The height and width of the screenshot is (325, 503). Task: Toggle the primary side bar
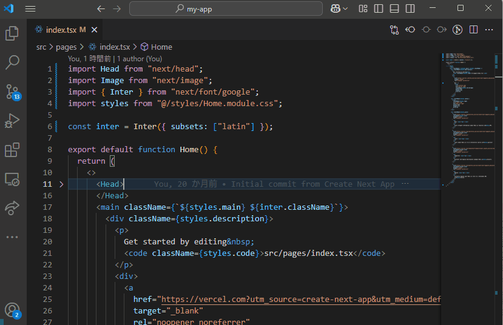click(379, 8)
